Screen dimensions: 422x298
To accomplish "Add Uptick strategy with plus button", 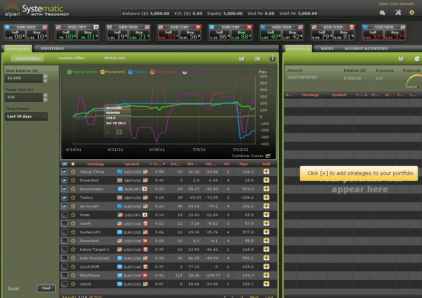I will 266,284.
